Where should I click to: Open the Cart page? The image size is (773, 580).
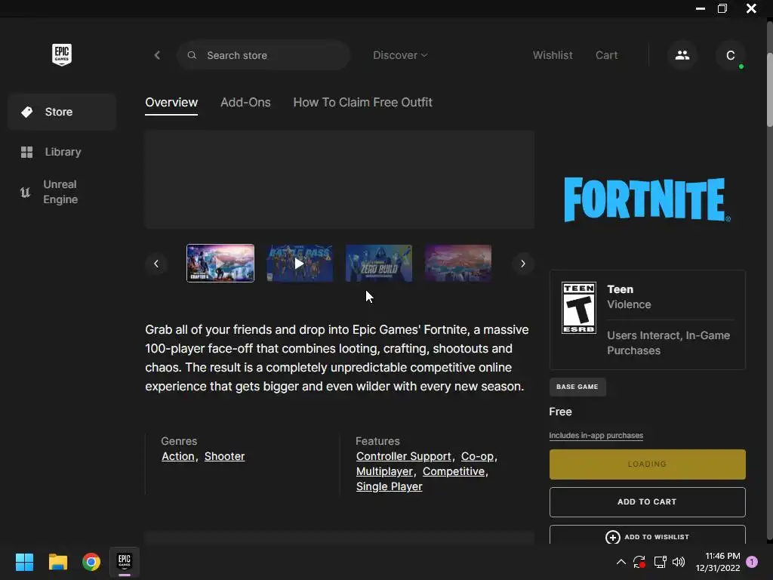coord(606,55)
